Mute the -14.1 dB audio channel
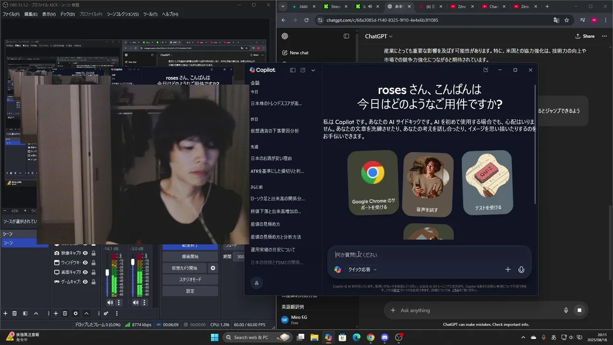The height and width of the screenshot is (345, 613). 110,303
